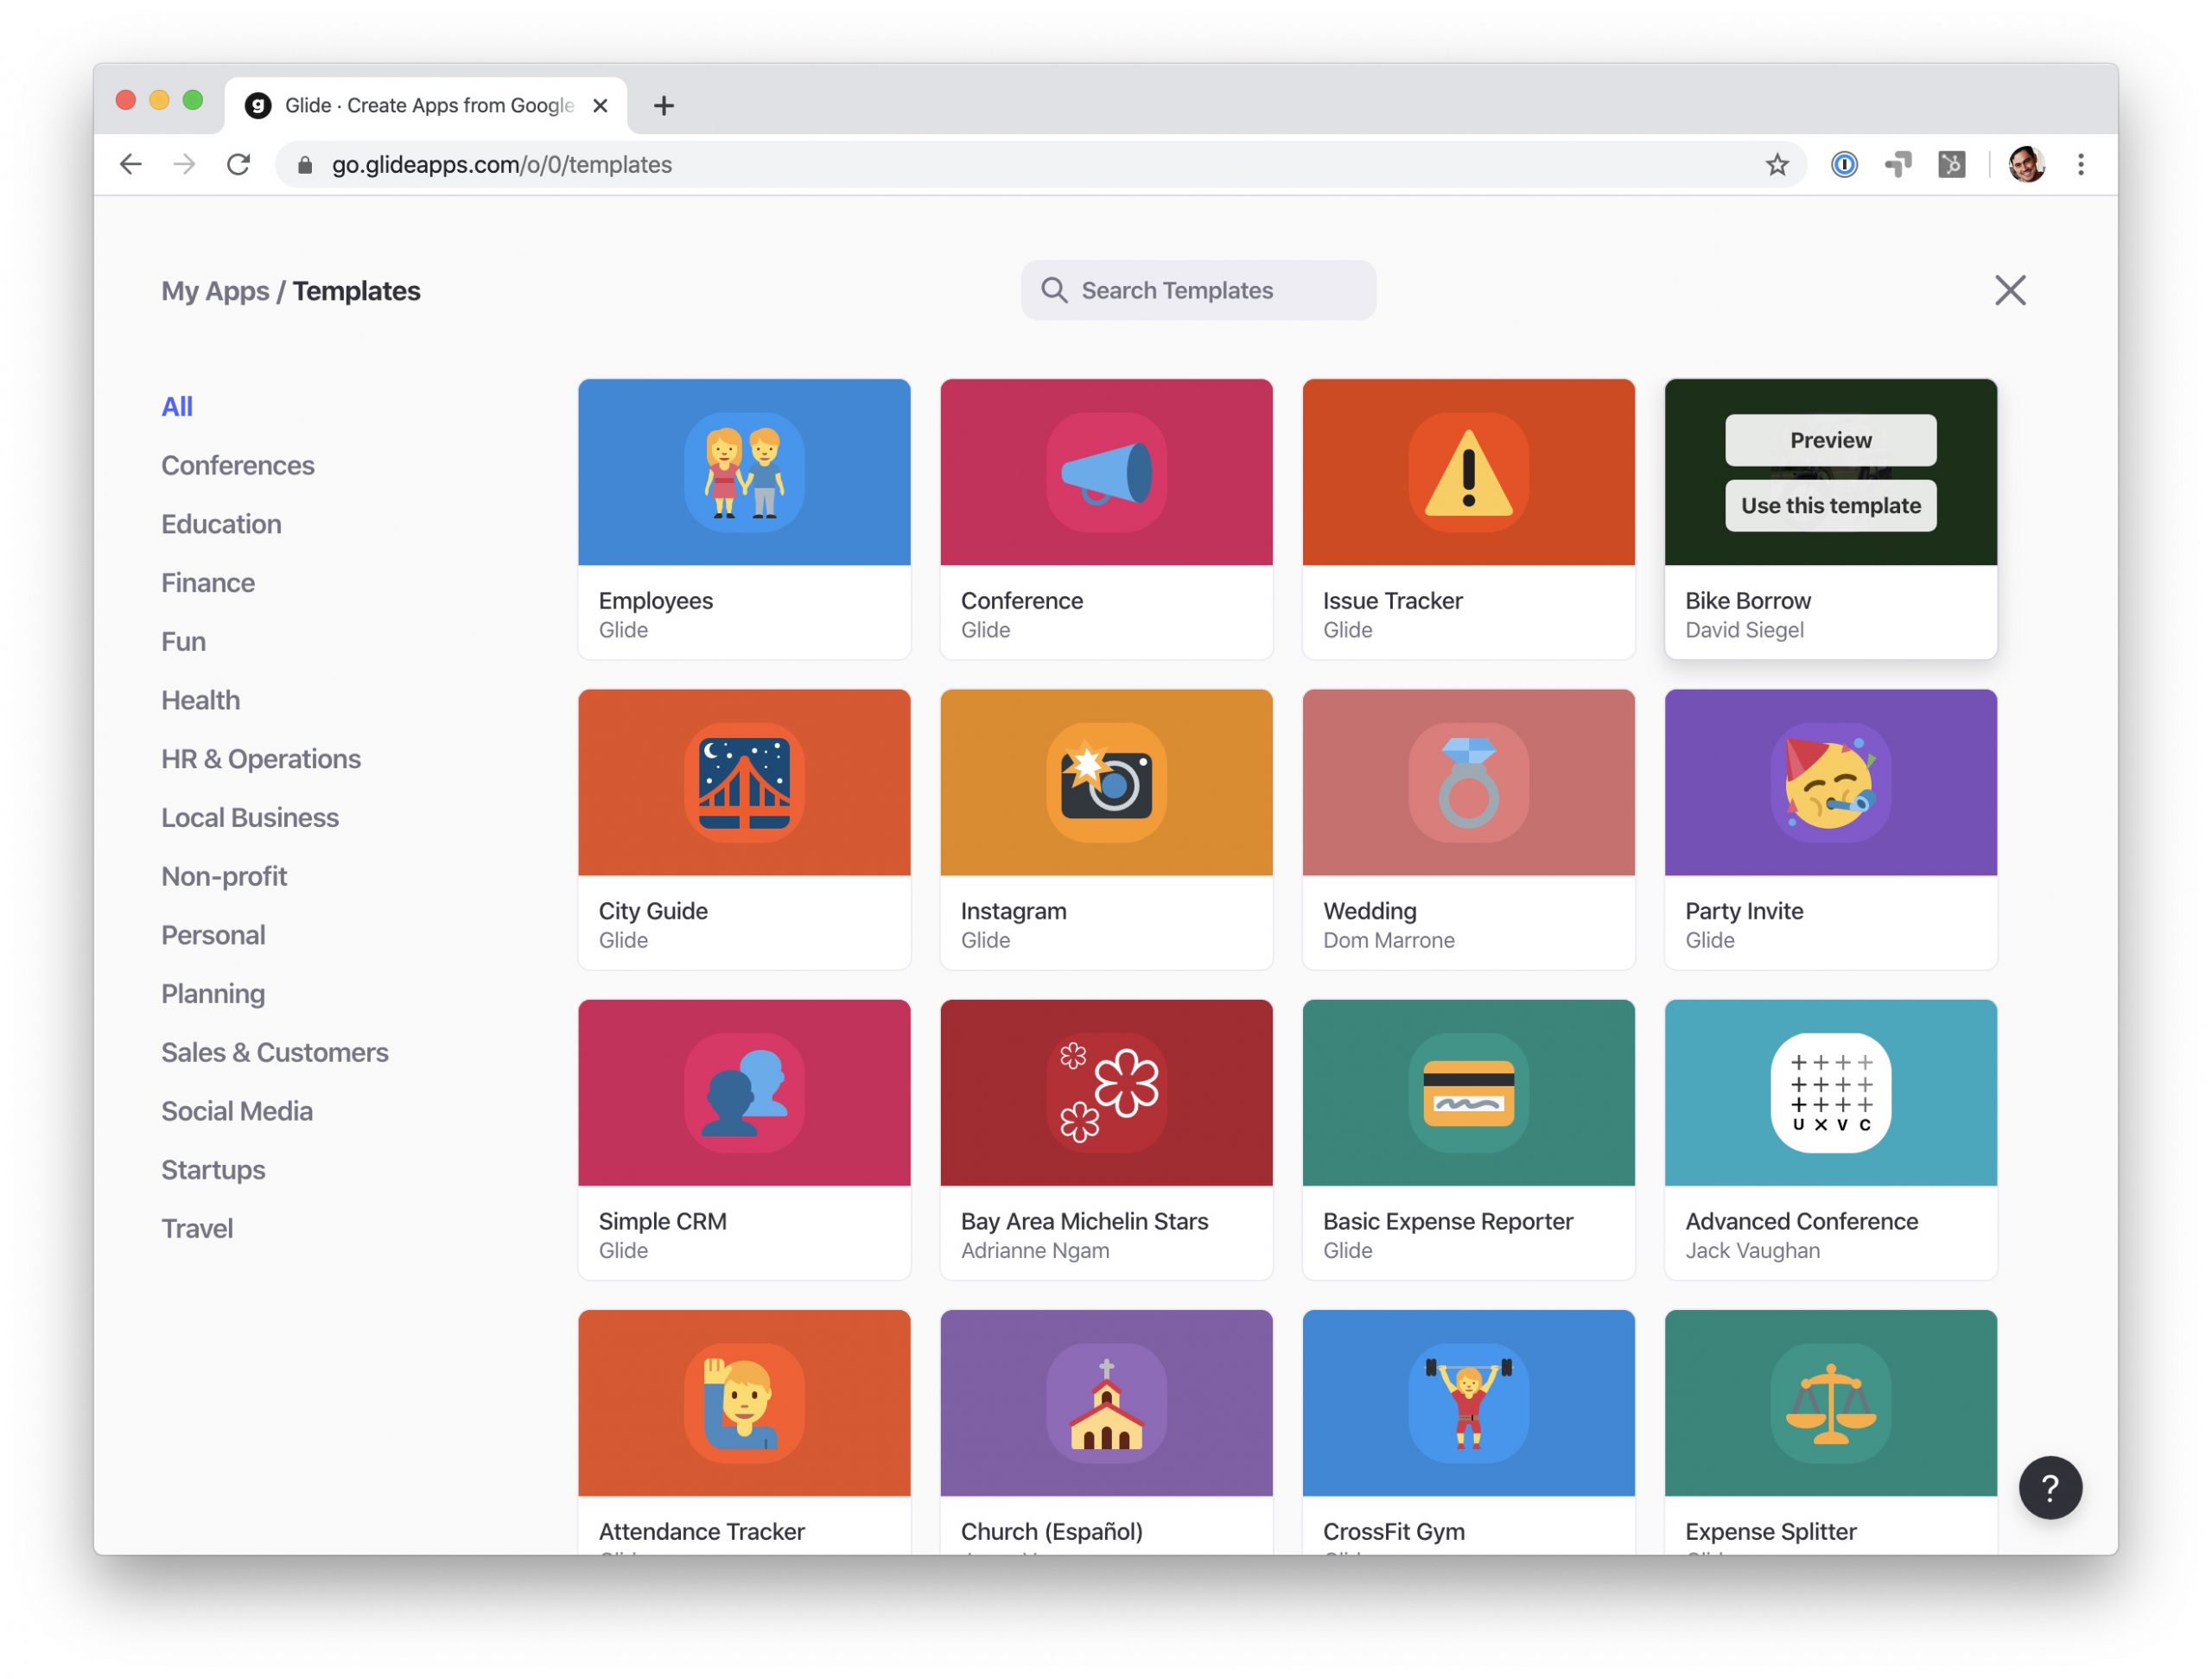Click the address bar URL
Screen dimensions: 2212x1679
502,164
